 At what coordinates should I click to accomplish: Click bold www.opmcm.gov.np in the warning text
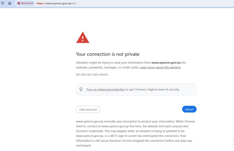coord(166,63)
